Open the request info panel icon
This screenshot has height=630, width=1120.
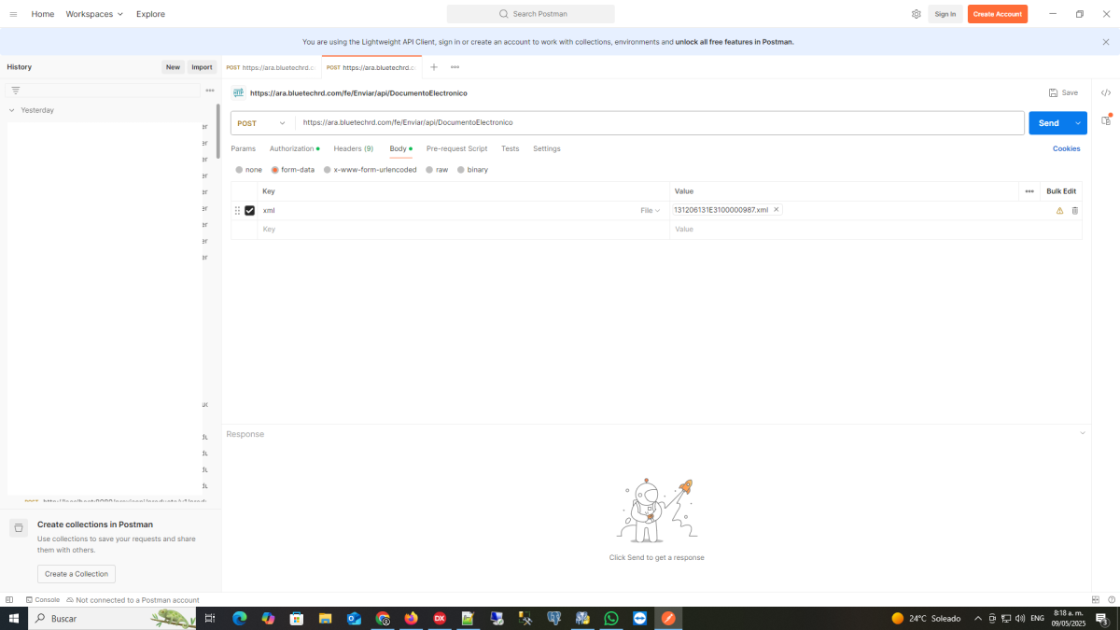coord(1106,120)
